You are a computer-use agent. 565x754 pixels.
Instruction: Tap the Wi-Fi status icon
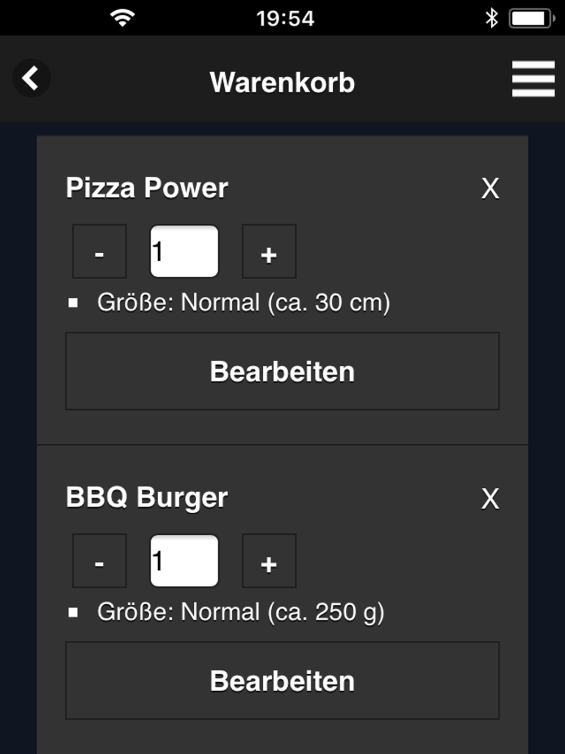pyautogui.click(x=122, y=18)
